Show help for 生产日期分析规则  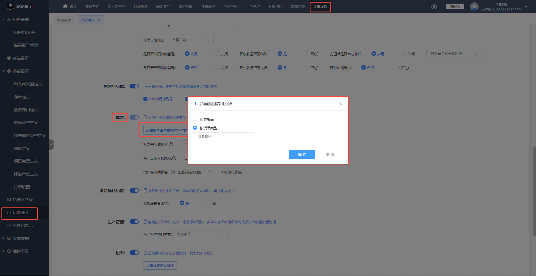(174, 158)
